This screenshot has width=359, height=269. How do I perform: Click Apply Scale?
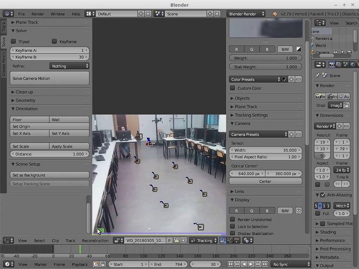click(x=69, y=146)
